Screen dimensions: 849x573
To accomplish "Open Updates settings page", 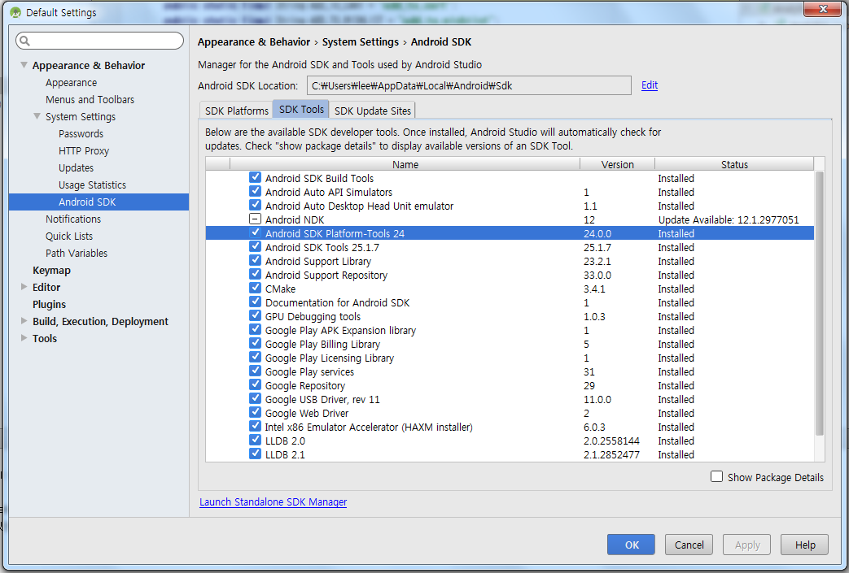I will click(76, 167).
